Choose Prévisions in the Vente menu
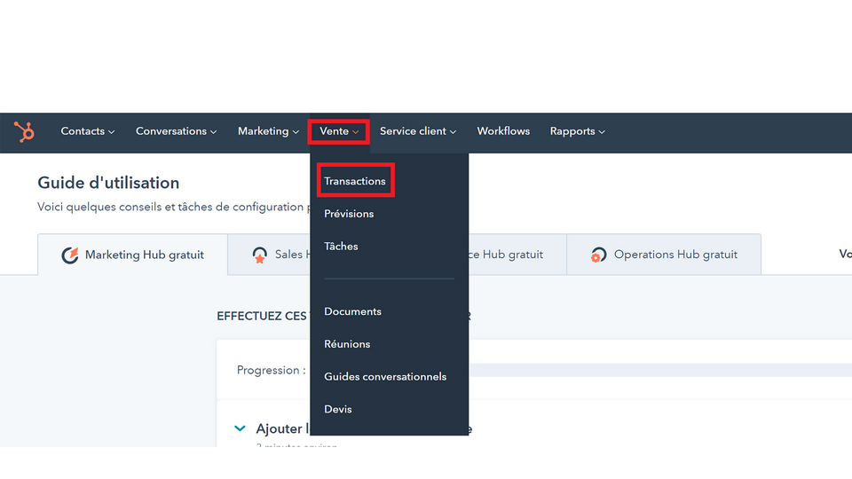852x479 pixels. point(349,214)
